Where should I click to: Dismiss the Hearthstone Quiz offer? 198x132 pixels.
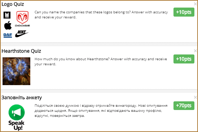coord(195,51)
